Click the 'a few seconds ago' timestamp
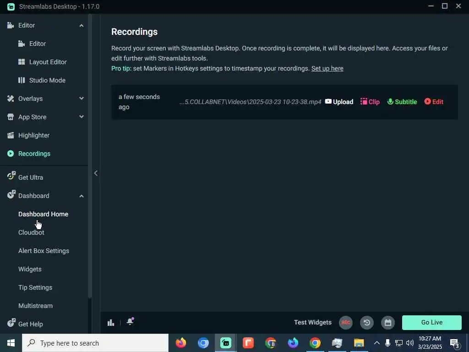469x352 pixels. pos(139,102)
